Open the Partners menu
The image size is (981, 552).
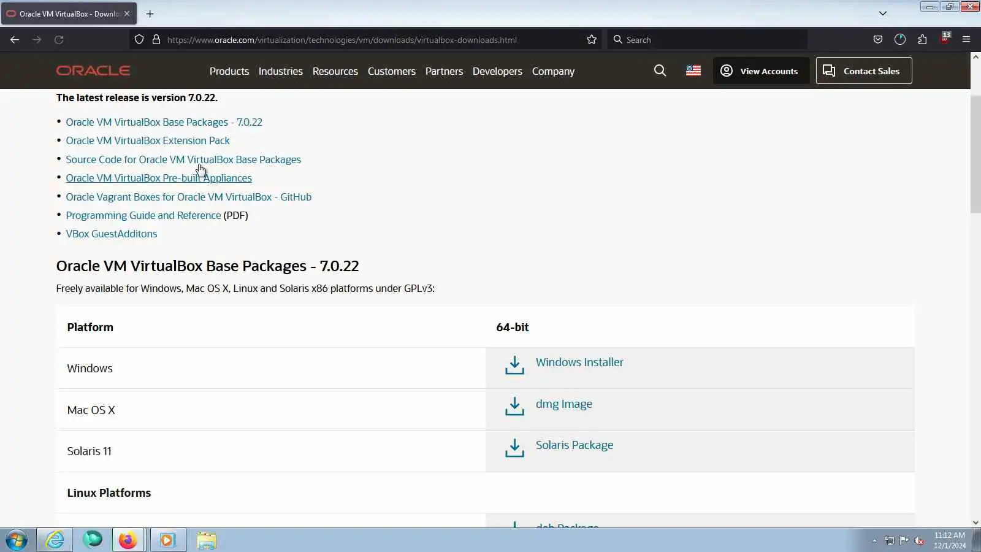point(445,71)
